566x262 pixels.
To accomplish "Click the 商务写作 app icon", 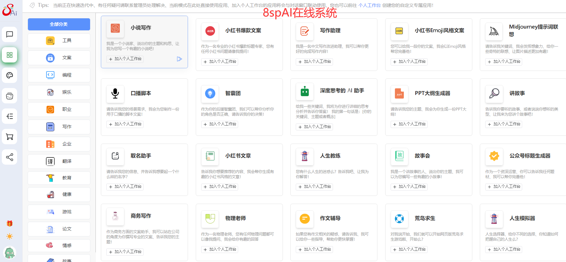I will 115,216.
